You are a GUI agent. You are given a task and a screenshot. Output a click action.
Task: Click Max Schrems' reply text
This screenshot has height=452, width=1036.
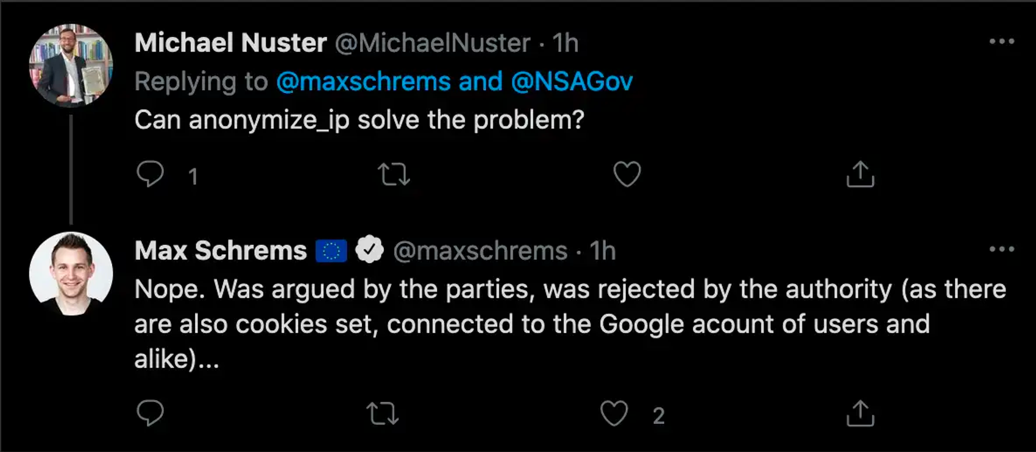pyautogui.click(x=530, y=323)
